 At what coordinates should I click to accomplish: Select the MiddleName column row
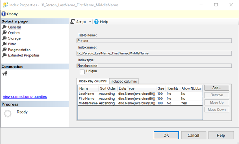click(x=140, y=103)
